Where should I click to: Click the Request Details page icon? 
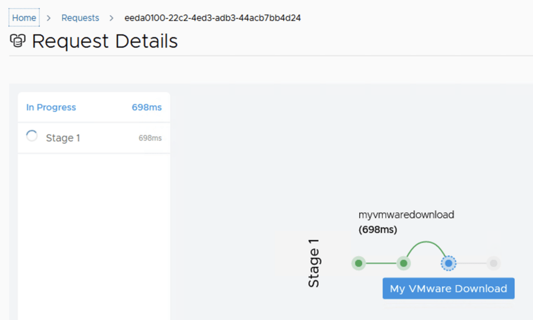[x=18, y=41]
